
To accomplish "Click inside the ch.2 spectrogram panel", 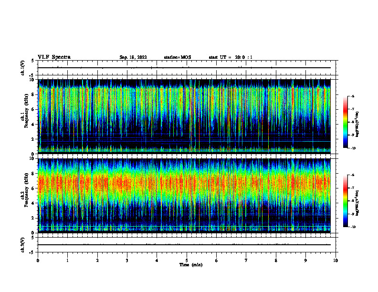I will tap(184, 196).
